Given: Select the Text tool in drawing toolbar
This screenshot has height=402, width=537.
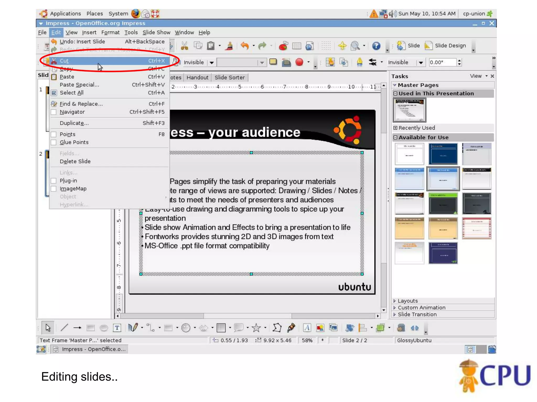Looking at the screenshot, I should [x=117, y=328].
